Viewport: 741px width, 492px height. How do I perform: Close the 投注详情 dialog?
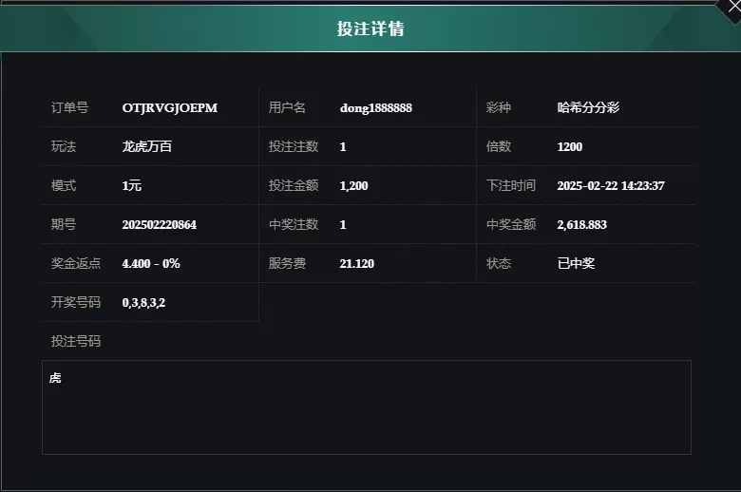click(x=731, y=8)
